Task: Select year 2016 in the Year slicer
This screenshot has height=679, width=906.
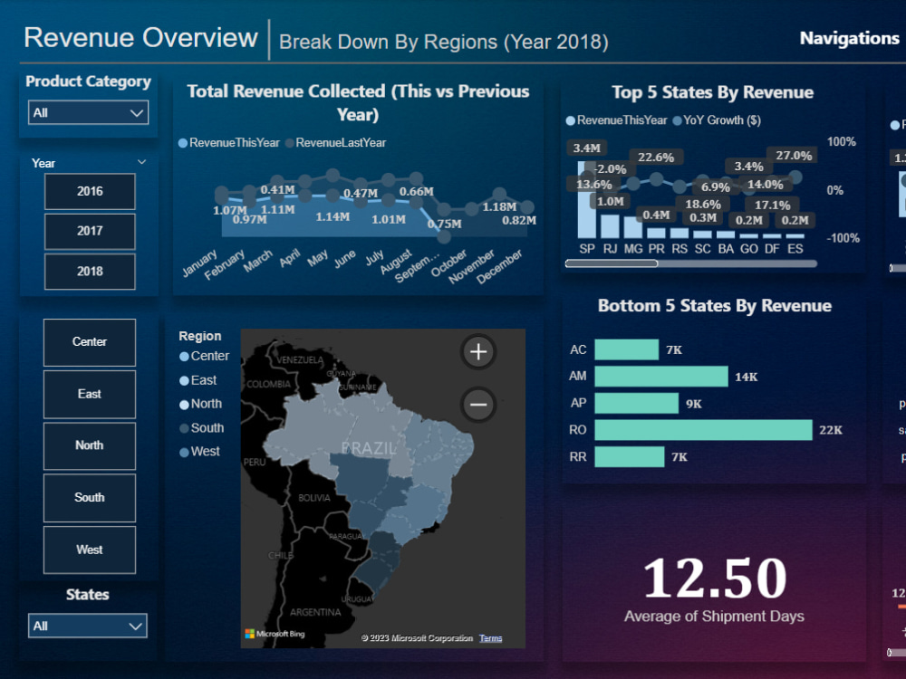Action: point(89,191)
